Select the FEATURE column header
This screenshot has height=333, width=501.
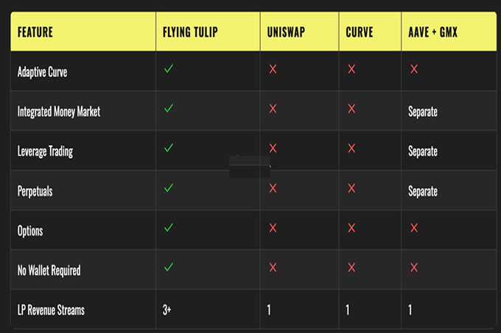(x=35, y=32)
